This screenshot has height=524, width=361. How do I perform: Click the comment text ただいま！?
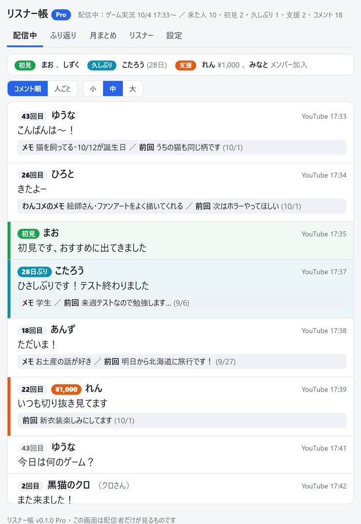point(37,344)
